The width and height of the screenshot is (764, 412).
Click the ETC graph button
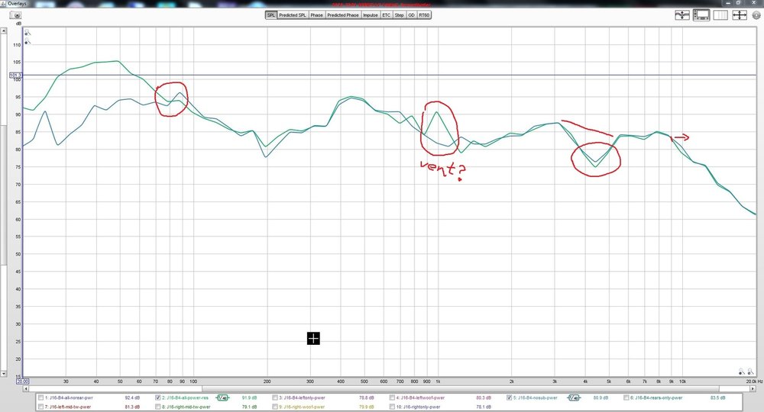pos(387,15)
